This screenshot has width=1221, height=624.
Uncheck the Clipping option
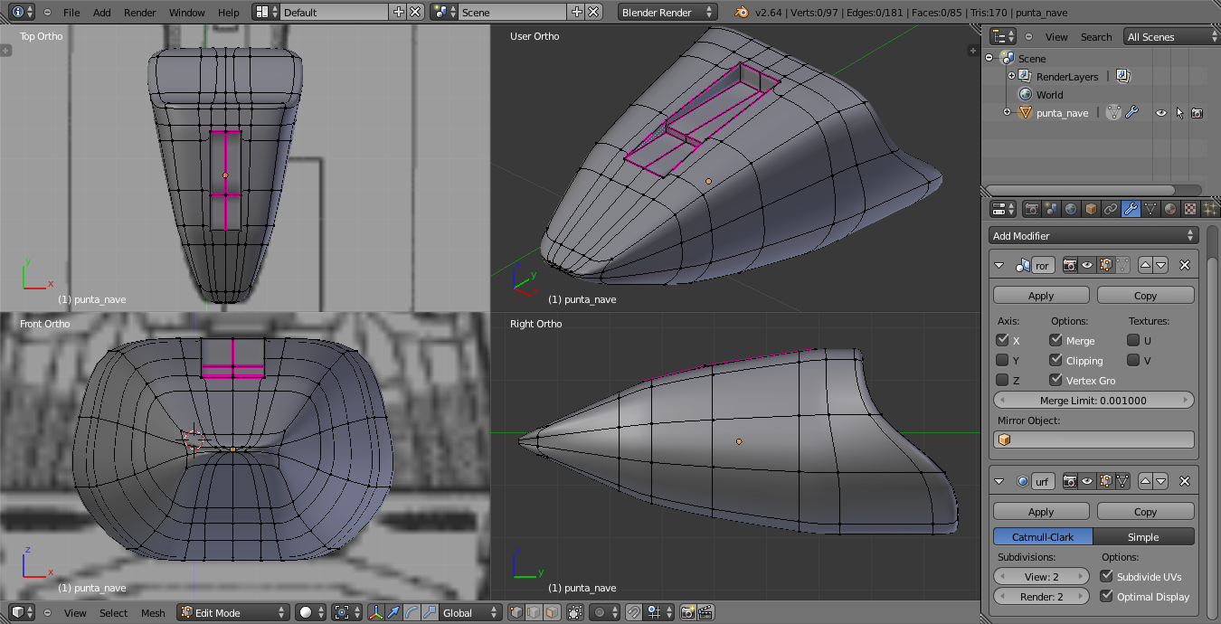[1055, 360]
